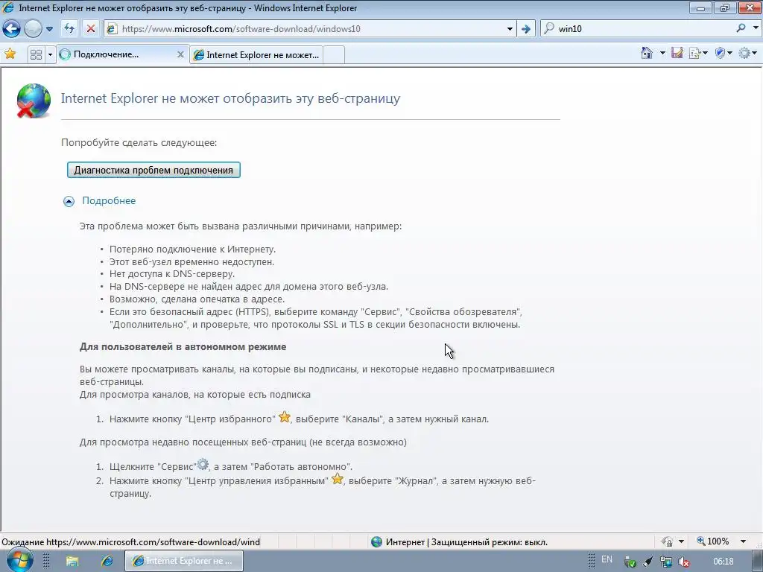Click the address bar URL field
Screen dimensions: 763x572
(x=310, y=29)
